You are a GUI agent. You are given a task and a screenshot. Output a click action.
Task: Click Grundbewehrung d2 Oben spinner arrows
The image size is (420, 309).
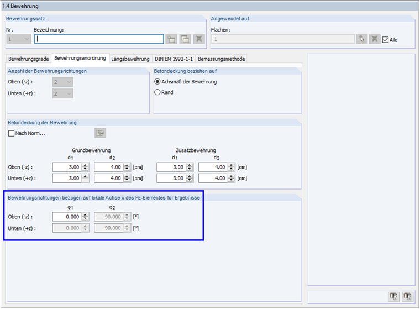pyautogui.click(x=127, y=167)
